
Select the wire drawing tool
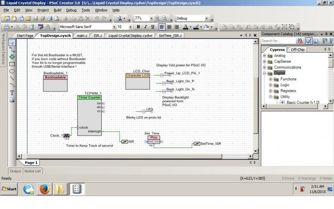pos(12,50)
